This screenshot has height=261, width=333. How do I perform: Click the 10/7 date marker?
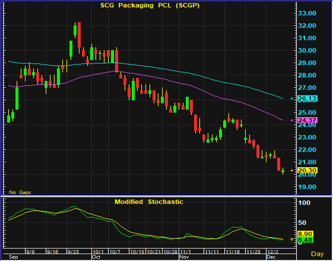pyautogui.click(x=115, y=252)
